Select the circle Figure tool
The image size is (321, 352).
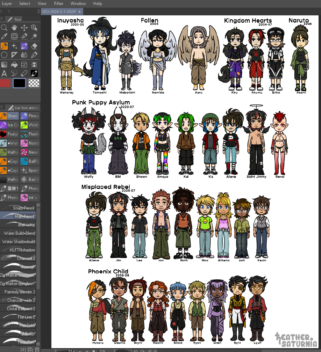[4, 55]
